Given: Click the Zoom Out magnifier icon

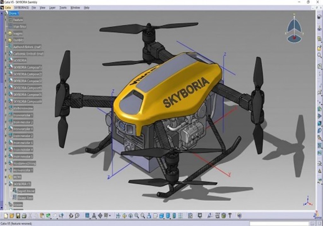Looking at the screenshot, I should [143, 216].
